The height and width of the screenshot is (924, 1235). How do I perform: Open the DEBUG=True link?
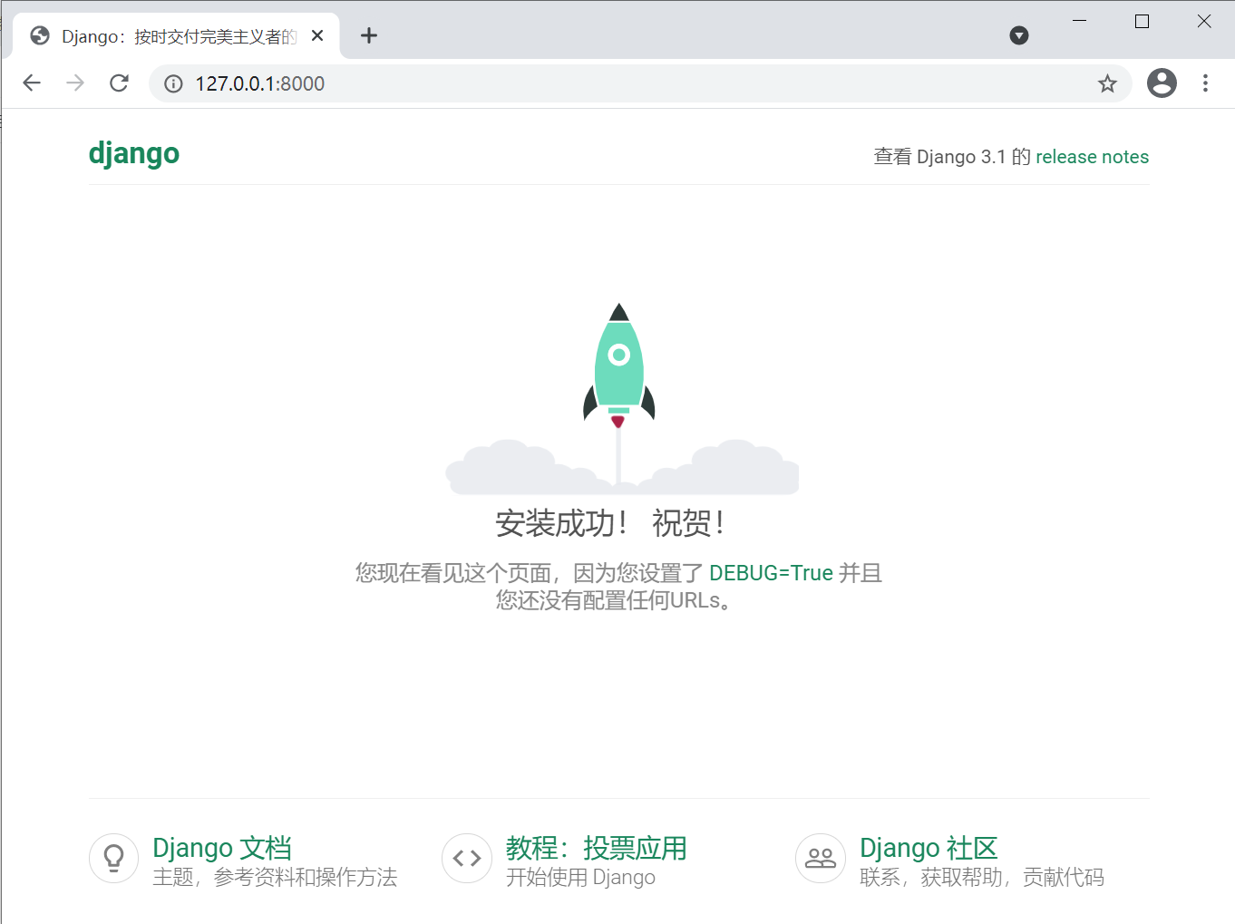click(771, 573)
